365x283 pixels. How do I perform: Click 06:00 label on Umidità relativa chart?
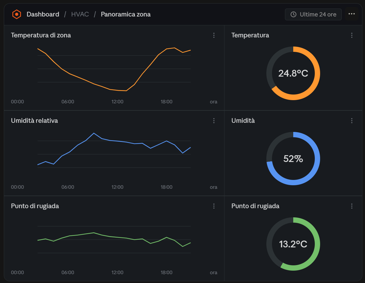pos(68,187)
